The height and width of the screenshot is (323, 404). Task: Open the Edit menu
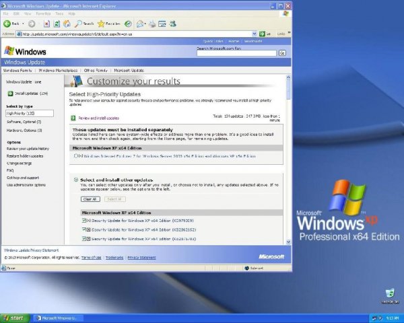point(16,13)
